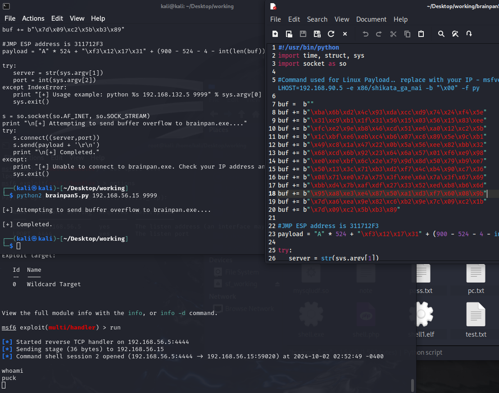Click the Mousepad application icon in title bar
Image resolution: width=499 pixels, height=393 pixels.
[273, 6]
